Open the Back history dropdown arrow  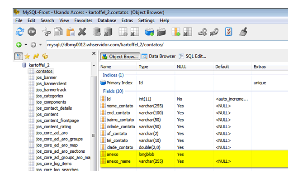pyautogui.click(x=26, y=45)
